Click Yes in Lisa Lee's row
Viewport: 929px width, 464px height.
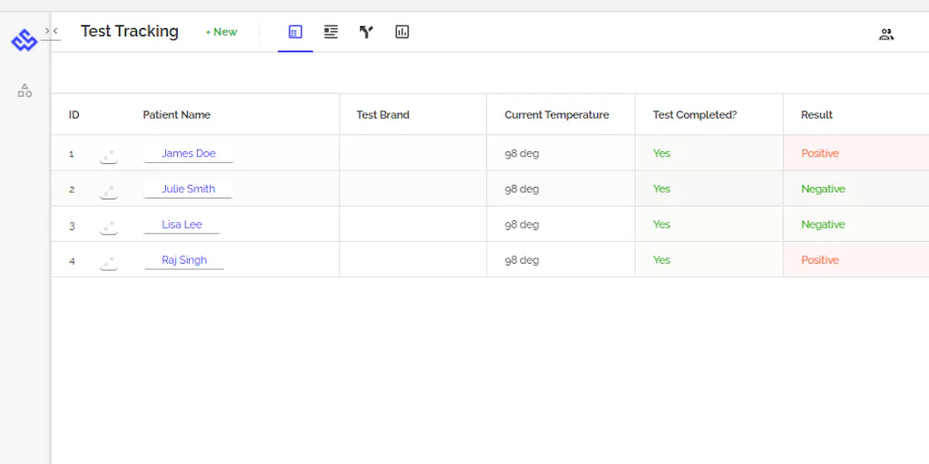(661, 225)
